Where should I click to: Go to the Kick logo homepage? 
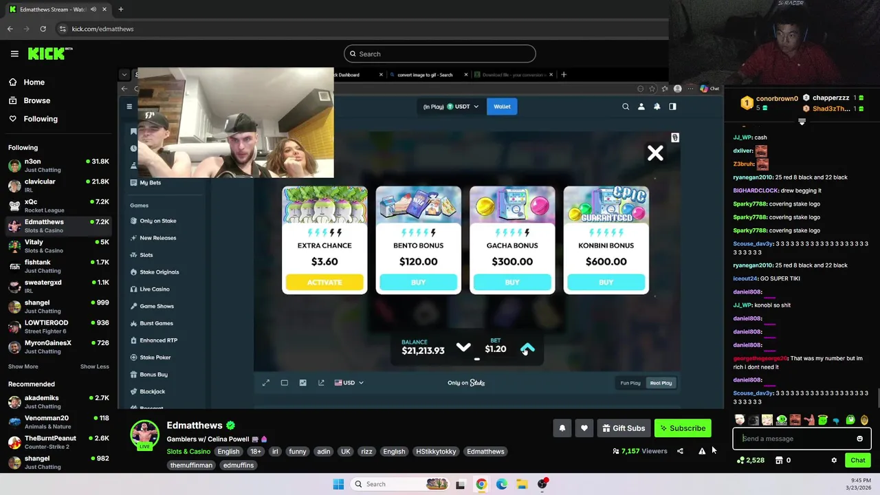(x=49, y=54)
